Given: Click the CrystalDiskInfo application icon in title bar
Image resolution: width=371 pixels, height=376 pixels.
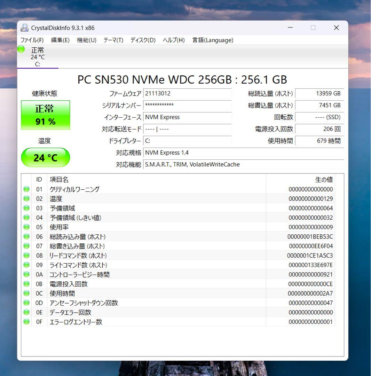Looking at the screenshot, I should [x=24, y=28].
